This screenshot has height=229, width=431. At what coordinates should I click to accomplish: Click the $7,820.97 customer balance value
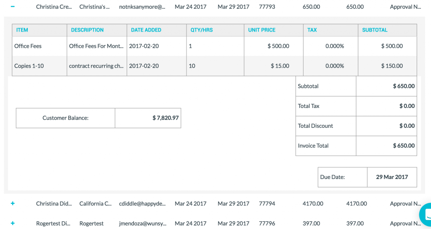click(x=165, y=118)
